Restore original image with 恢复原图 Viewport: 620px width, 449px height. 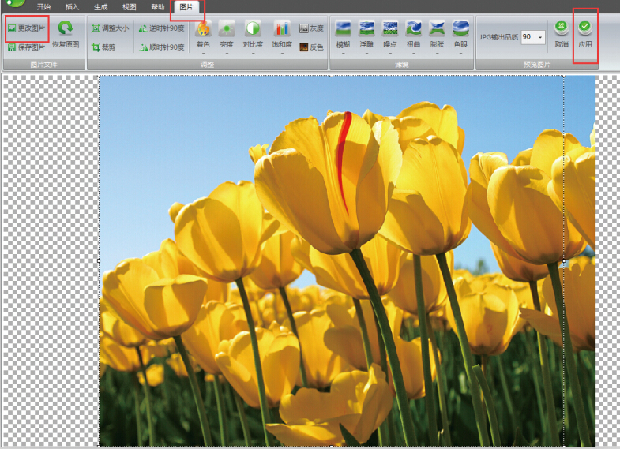click(x=66, y=35)
